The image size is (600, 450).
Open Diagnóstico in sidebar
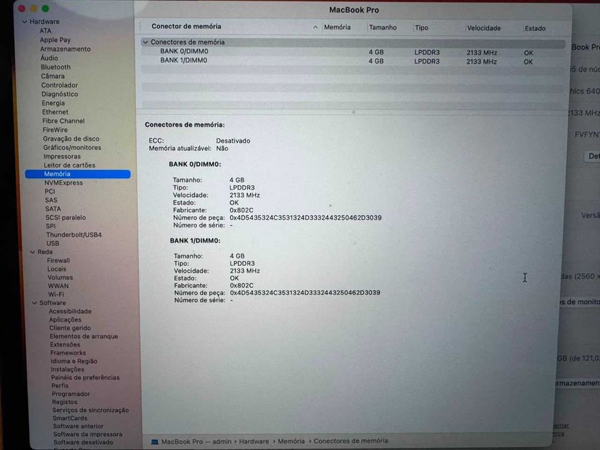click(60, 94)
